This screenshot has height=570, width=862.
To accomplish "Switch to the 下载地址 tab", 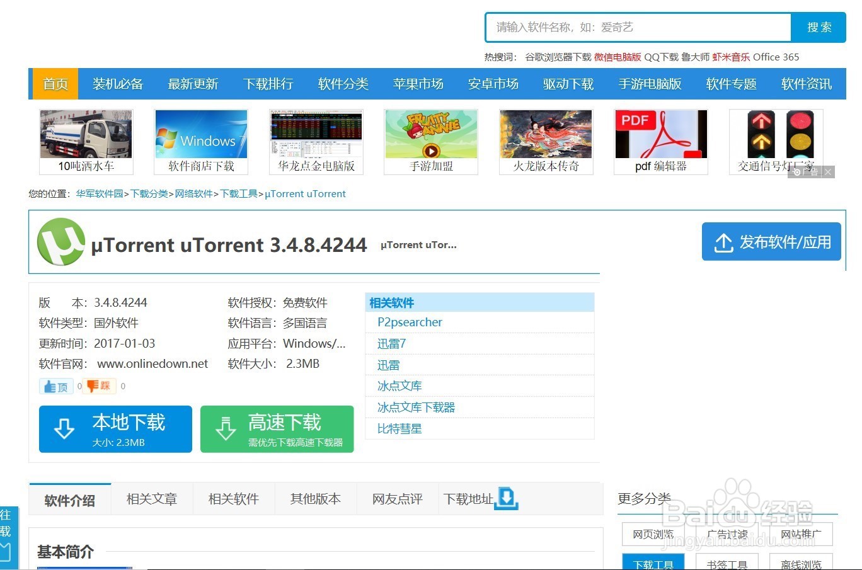I will coord(468,499).
